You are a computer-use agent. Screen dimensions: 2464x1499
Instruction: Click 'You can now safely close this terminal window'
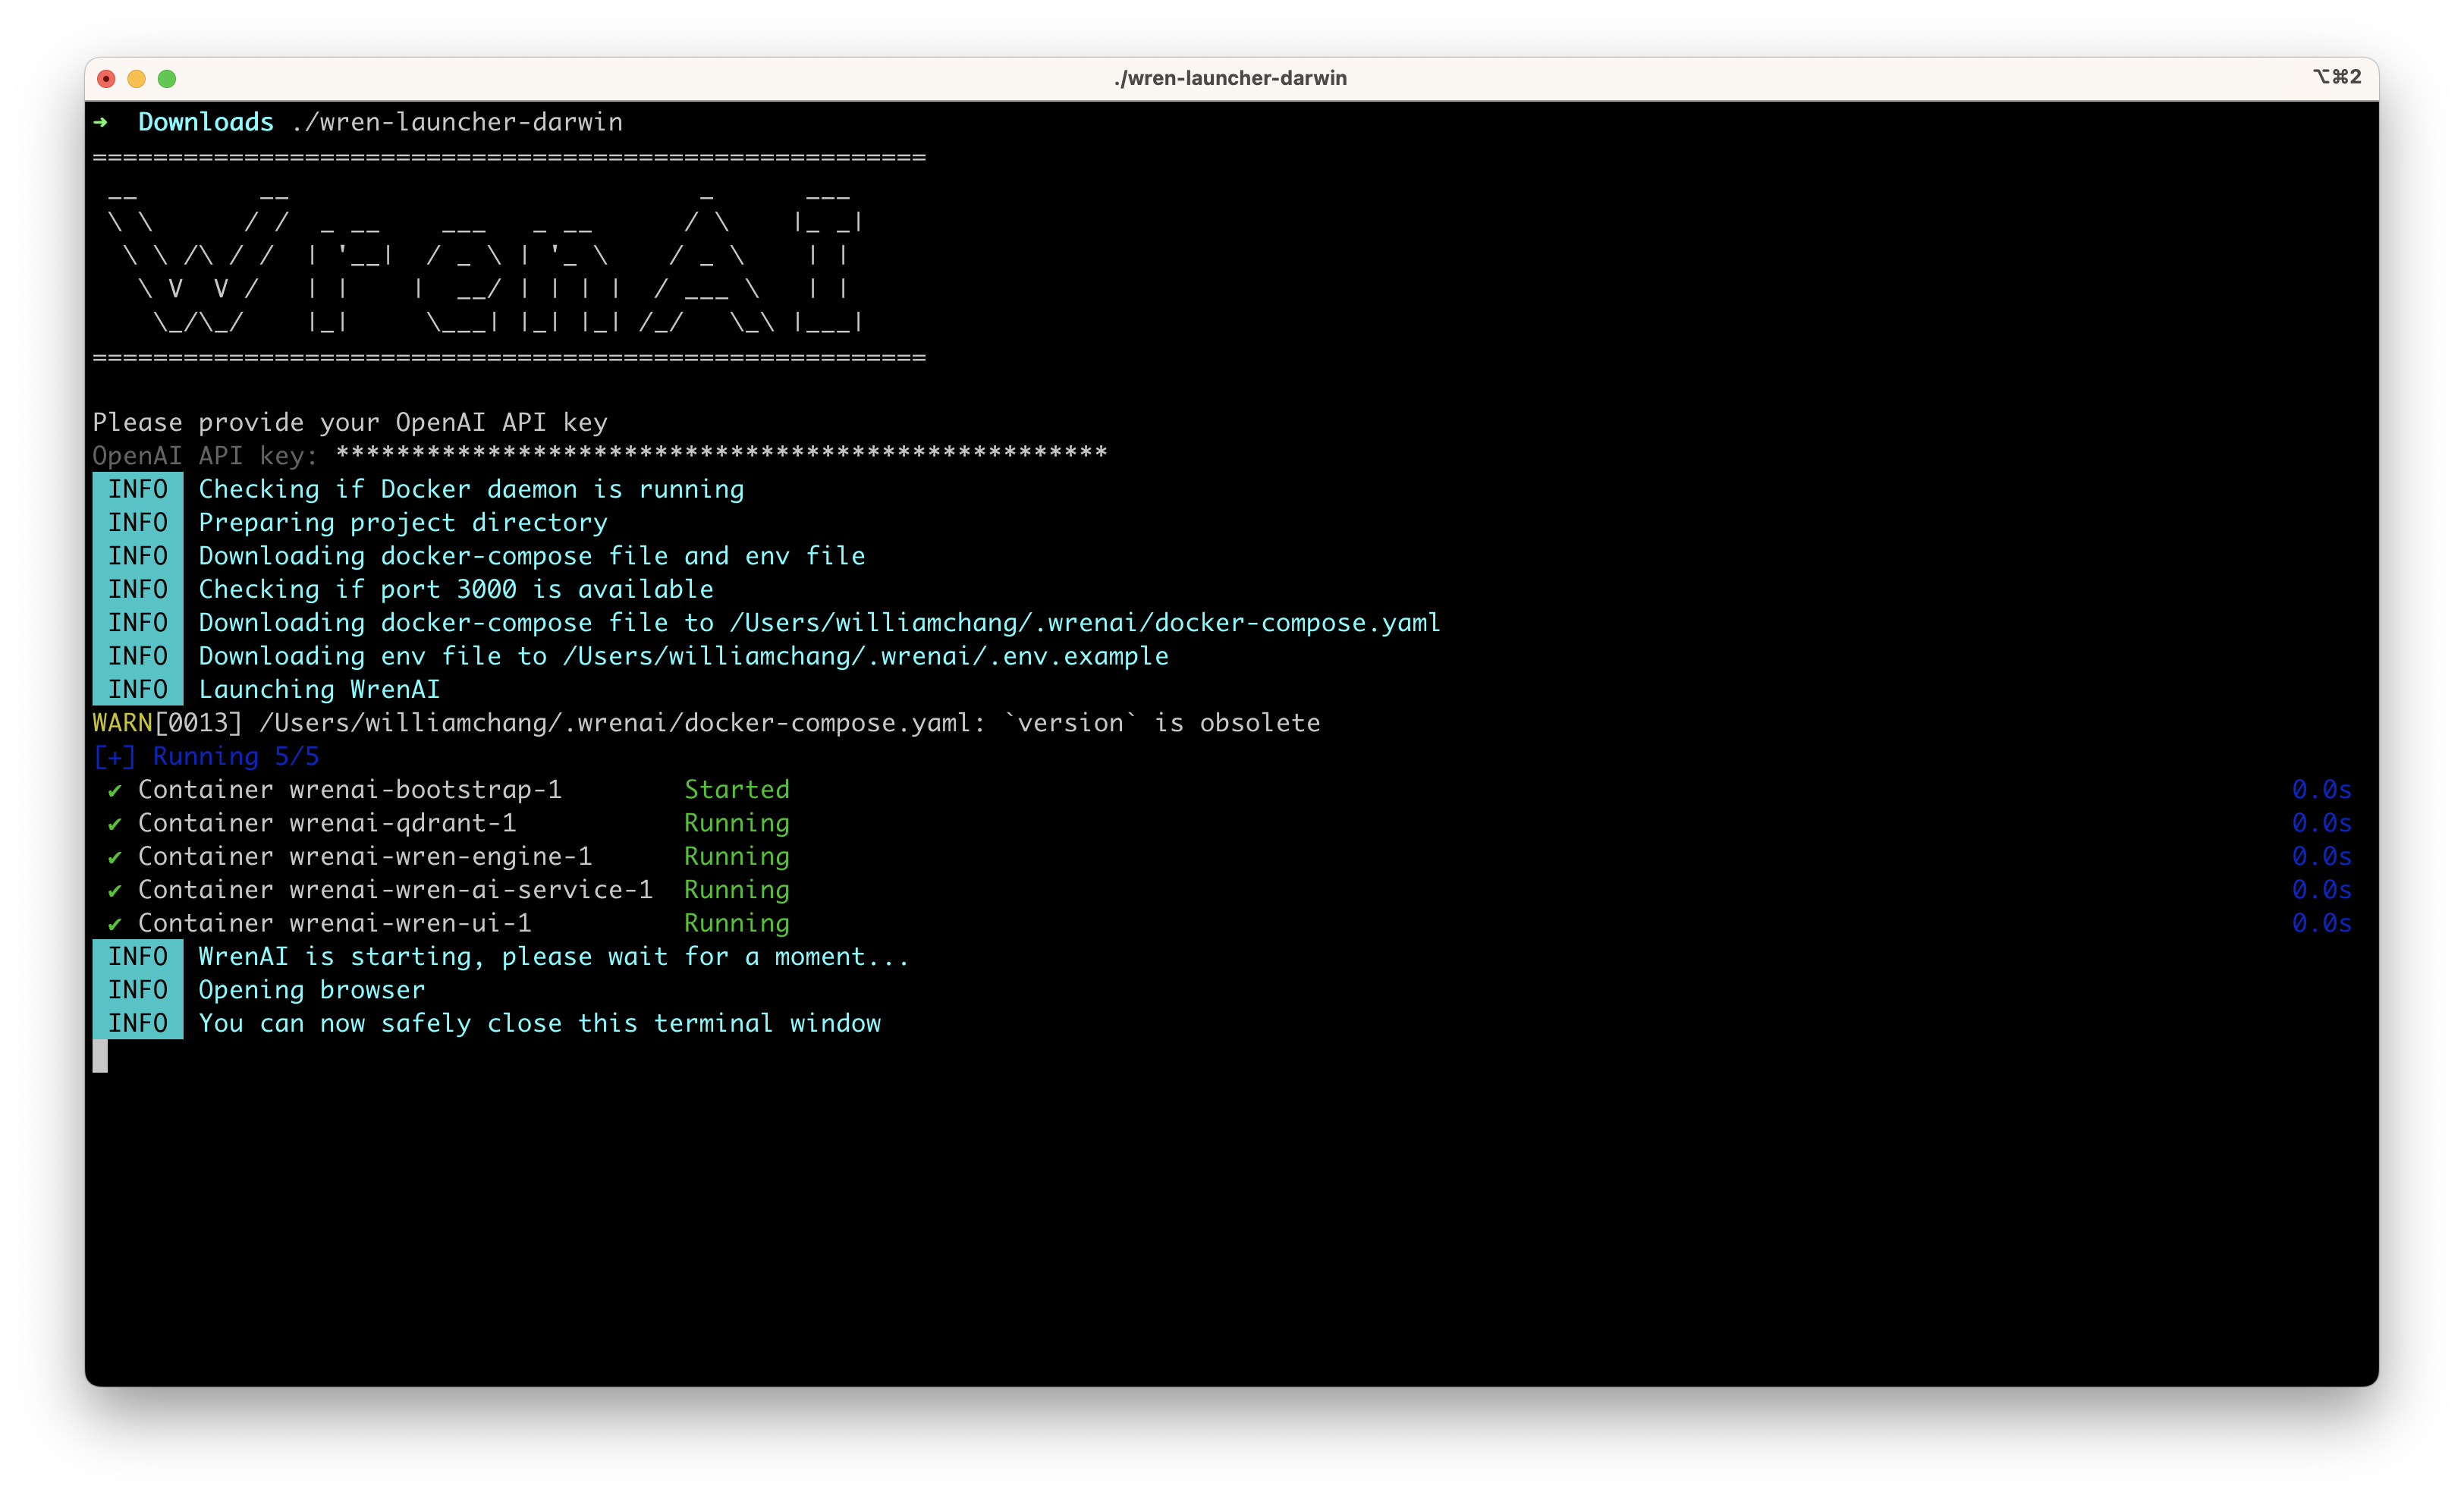tap(540, 1024)
